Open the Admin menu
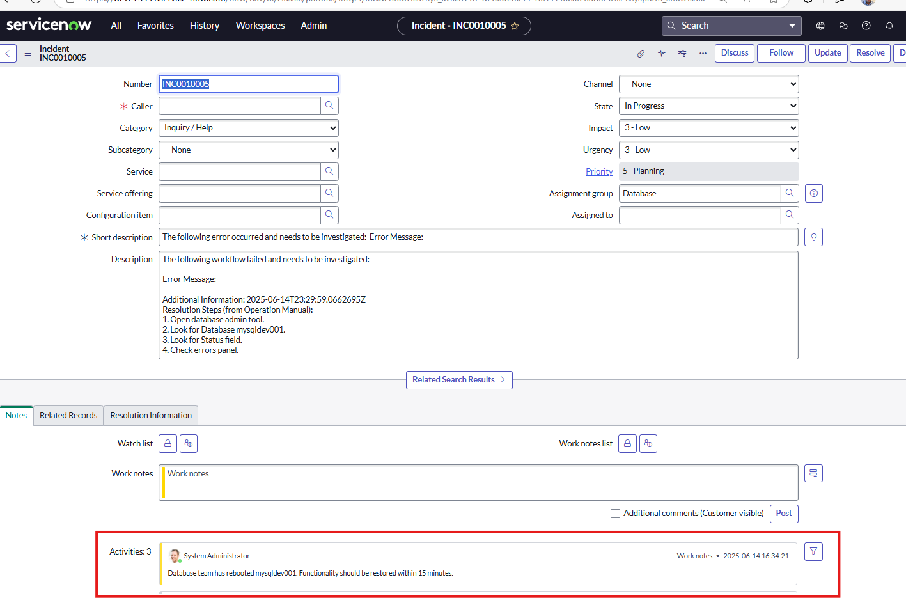The width and height of the screenshot is (906, 598). click(314, 26)
